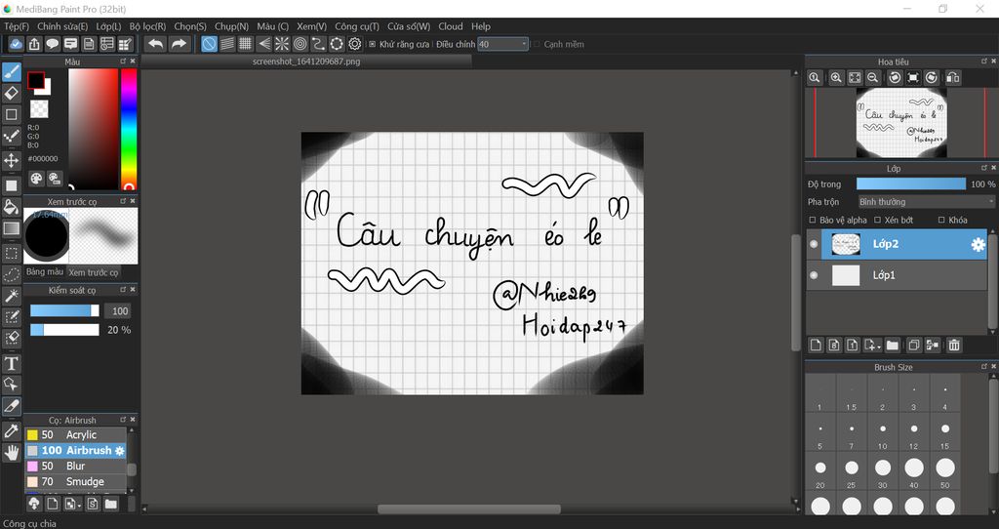Open the Cửa sổ(W) menu
This screenshot has height=529, width=999.
tap(409, 26)
